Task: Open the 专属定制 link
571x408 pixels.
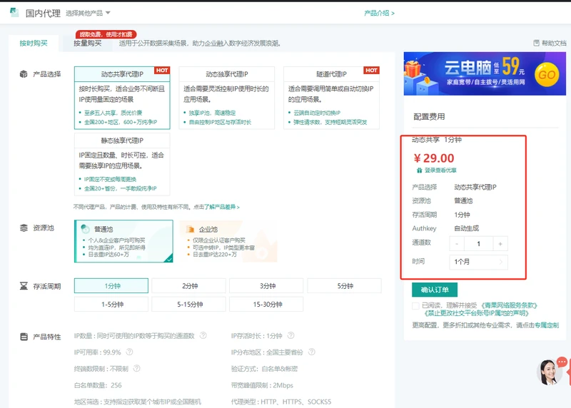Action: pyautogui.click(x=547, y=325)
